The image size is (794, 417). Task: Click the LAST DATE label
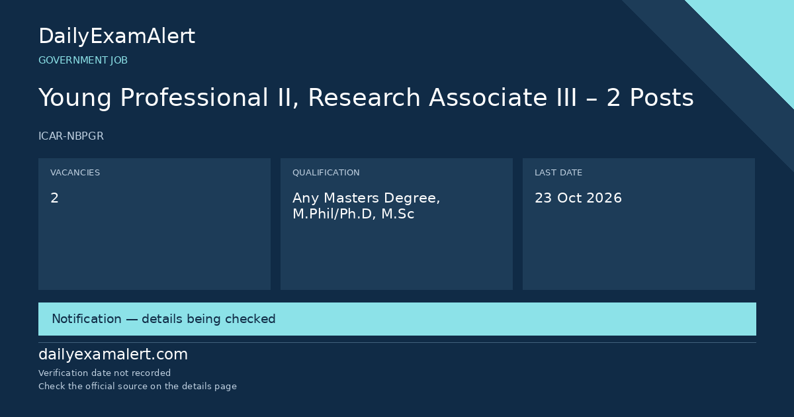[558, 173]
